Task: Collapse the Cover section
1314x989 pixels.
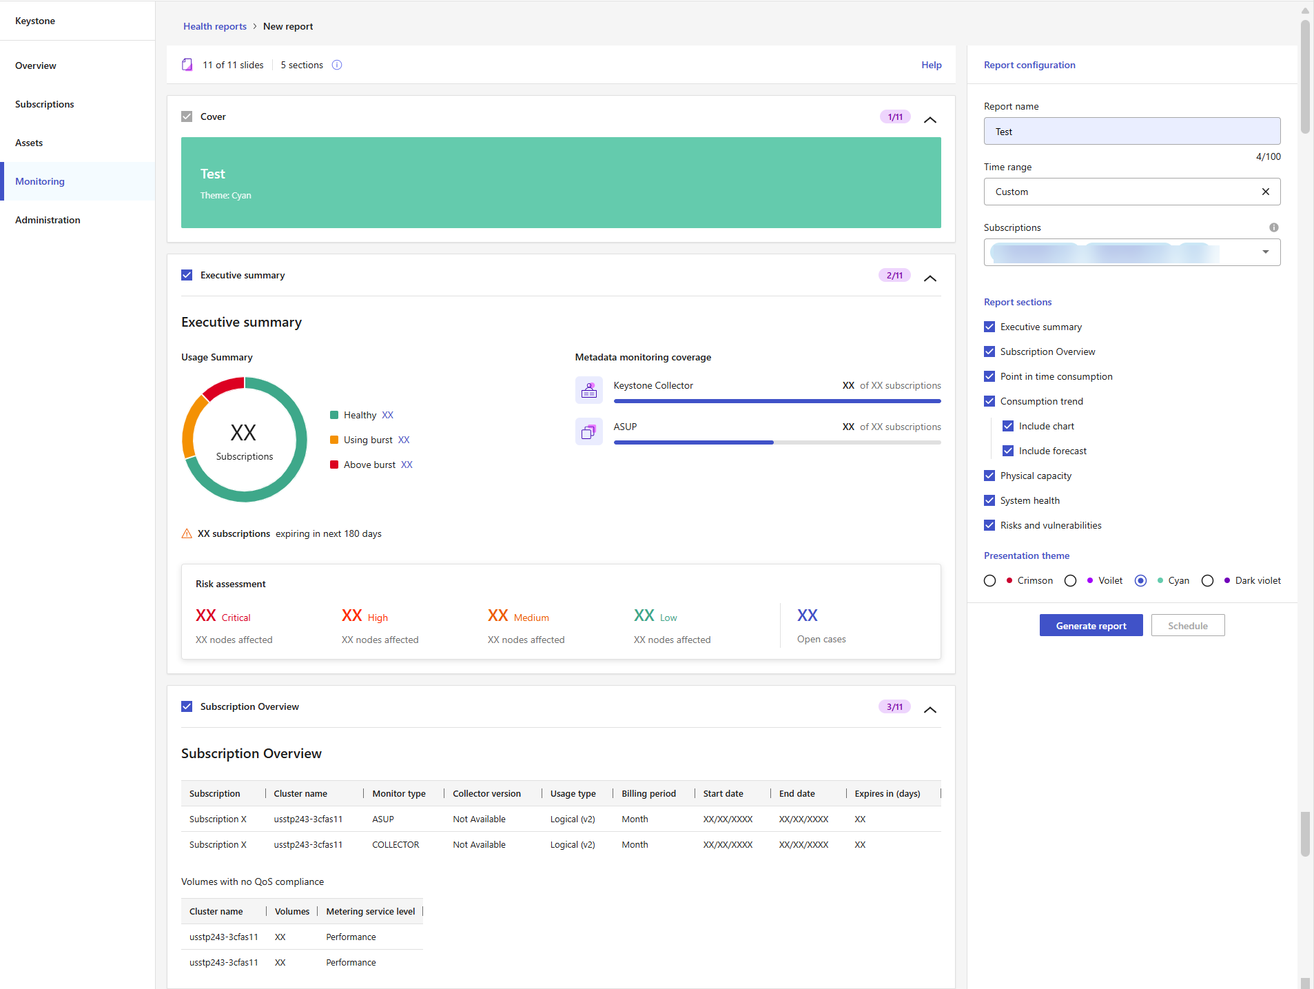Action: [930, 119]
